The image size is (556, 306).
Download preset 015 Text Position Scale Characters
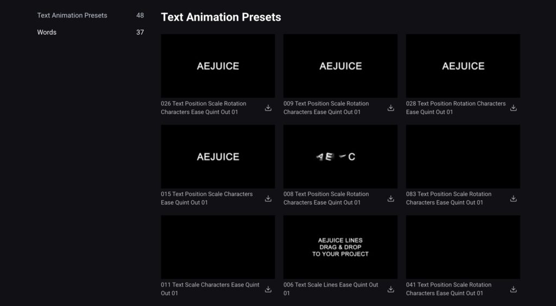click(x=268, y=199)
